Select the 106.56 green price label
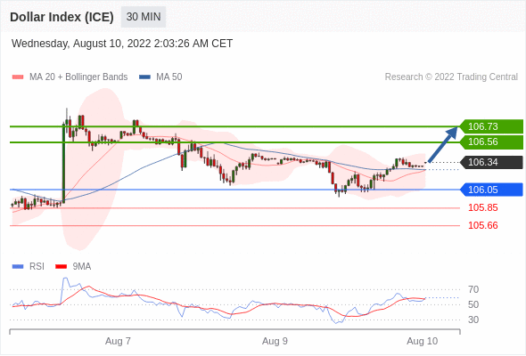Image resolution: width=526 pixels, height=356 pixels. [x=491, y=142]
